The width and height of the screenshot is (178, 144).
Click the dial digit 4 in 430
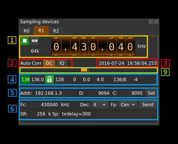(75, 47)
